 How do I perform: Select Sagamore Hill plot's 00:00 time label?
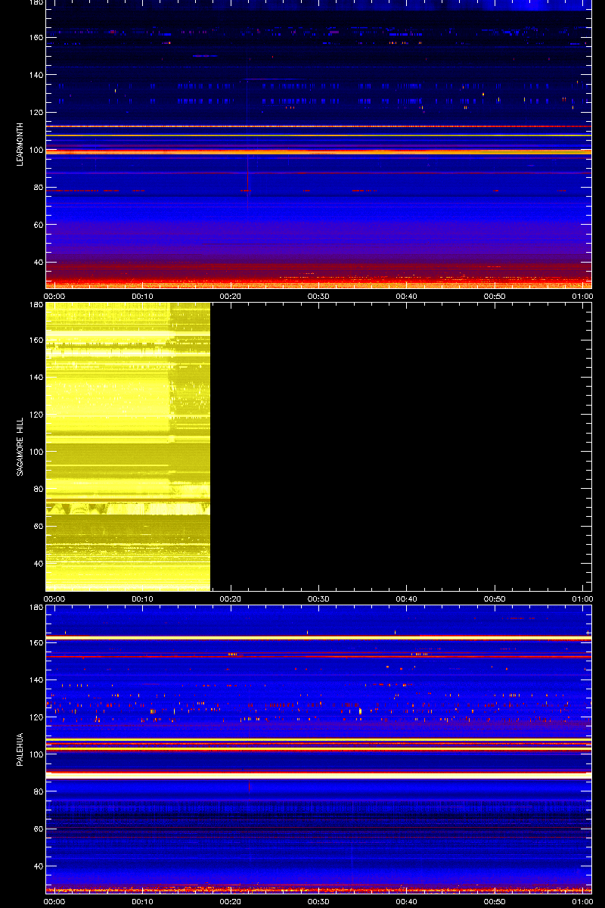pyautogui.click(x=55, y=599)
